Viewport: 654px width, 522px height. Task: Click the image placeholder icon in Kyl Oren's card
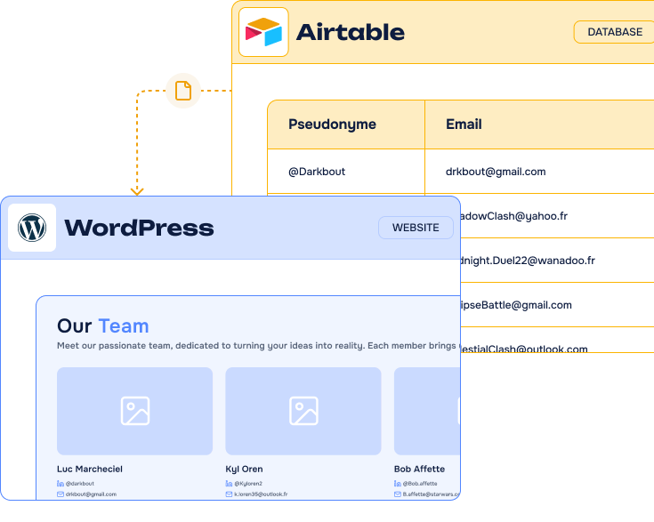tap(303, 411)
